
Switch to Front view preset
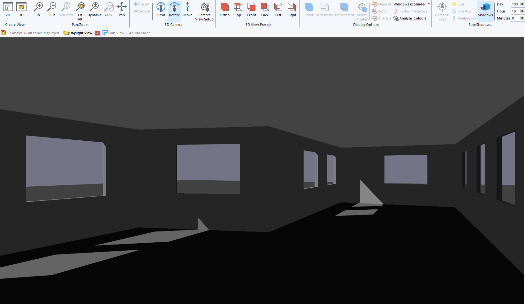pos(252,10)
